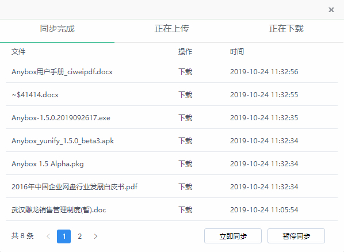Click the 文件 column header
This screenshot has height=252, width=344.
18,52
